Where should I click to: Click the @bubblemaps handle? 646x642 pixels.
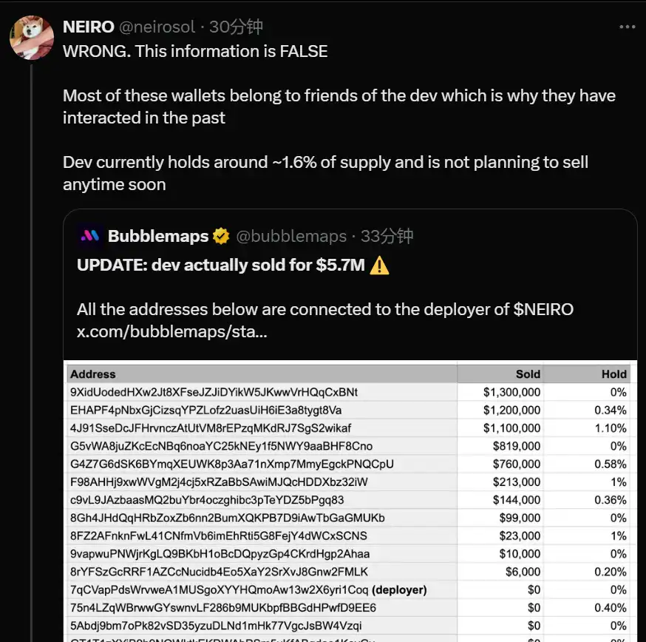coord(290,237)
